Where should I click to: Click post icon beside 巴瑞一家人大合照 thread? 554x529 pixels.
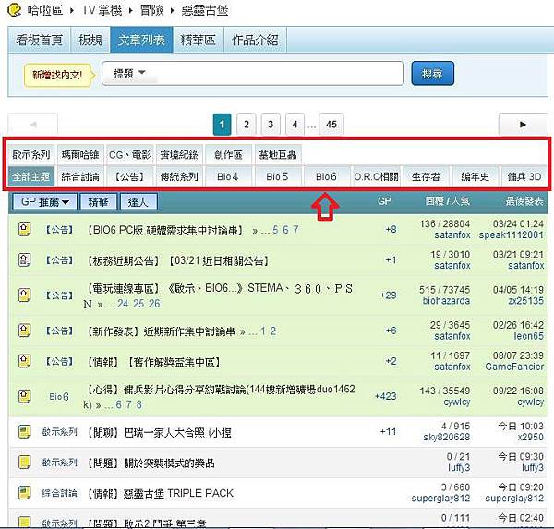(25, 432)
